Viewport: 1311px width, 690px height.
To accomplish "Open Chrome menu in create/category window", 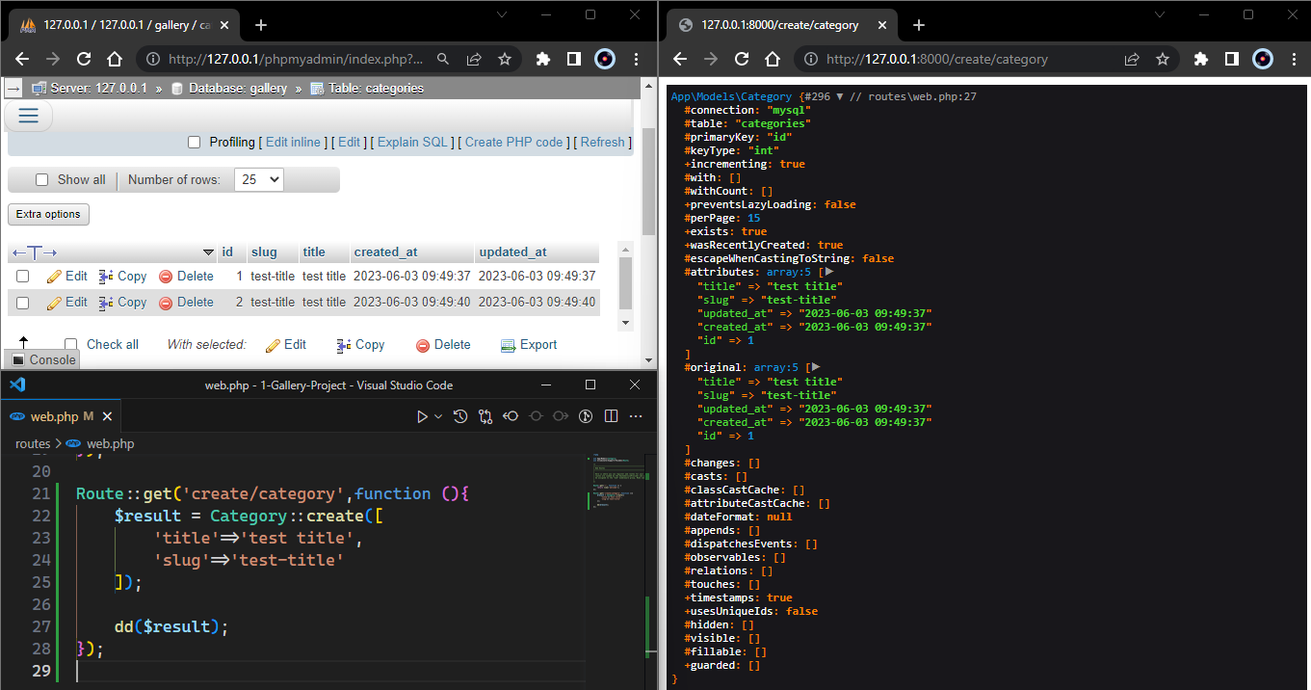I will click(x=1293, y=59).
